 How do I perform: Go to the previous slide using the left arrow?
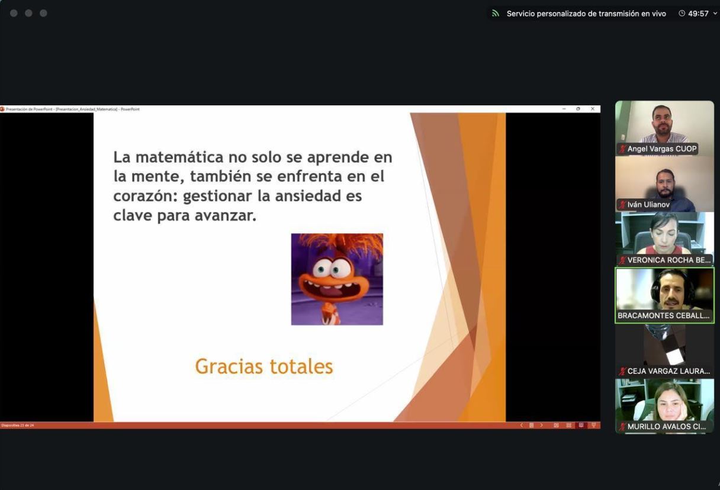[x=522, y=425]
